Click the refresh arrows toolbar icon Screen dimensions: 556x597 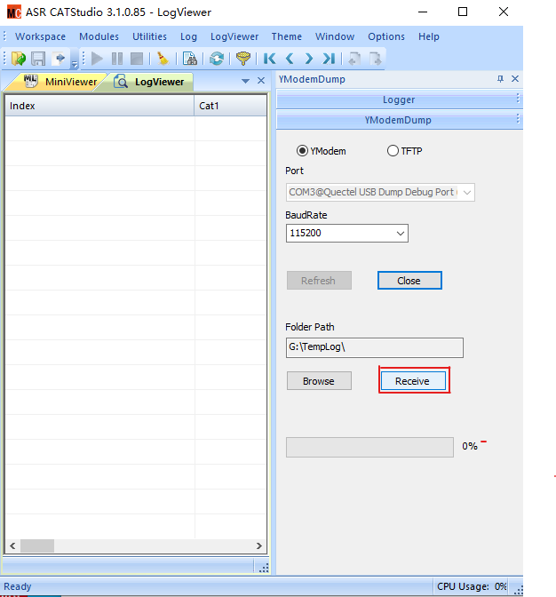click(216, 59)
